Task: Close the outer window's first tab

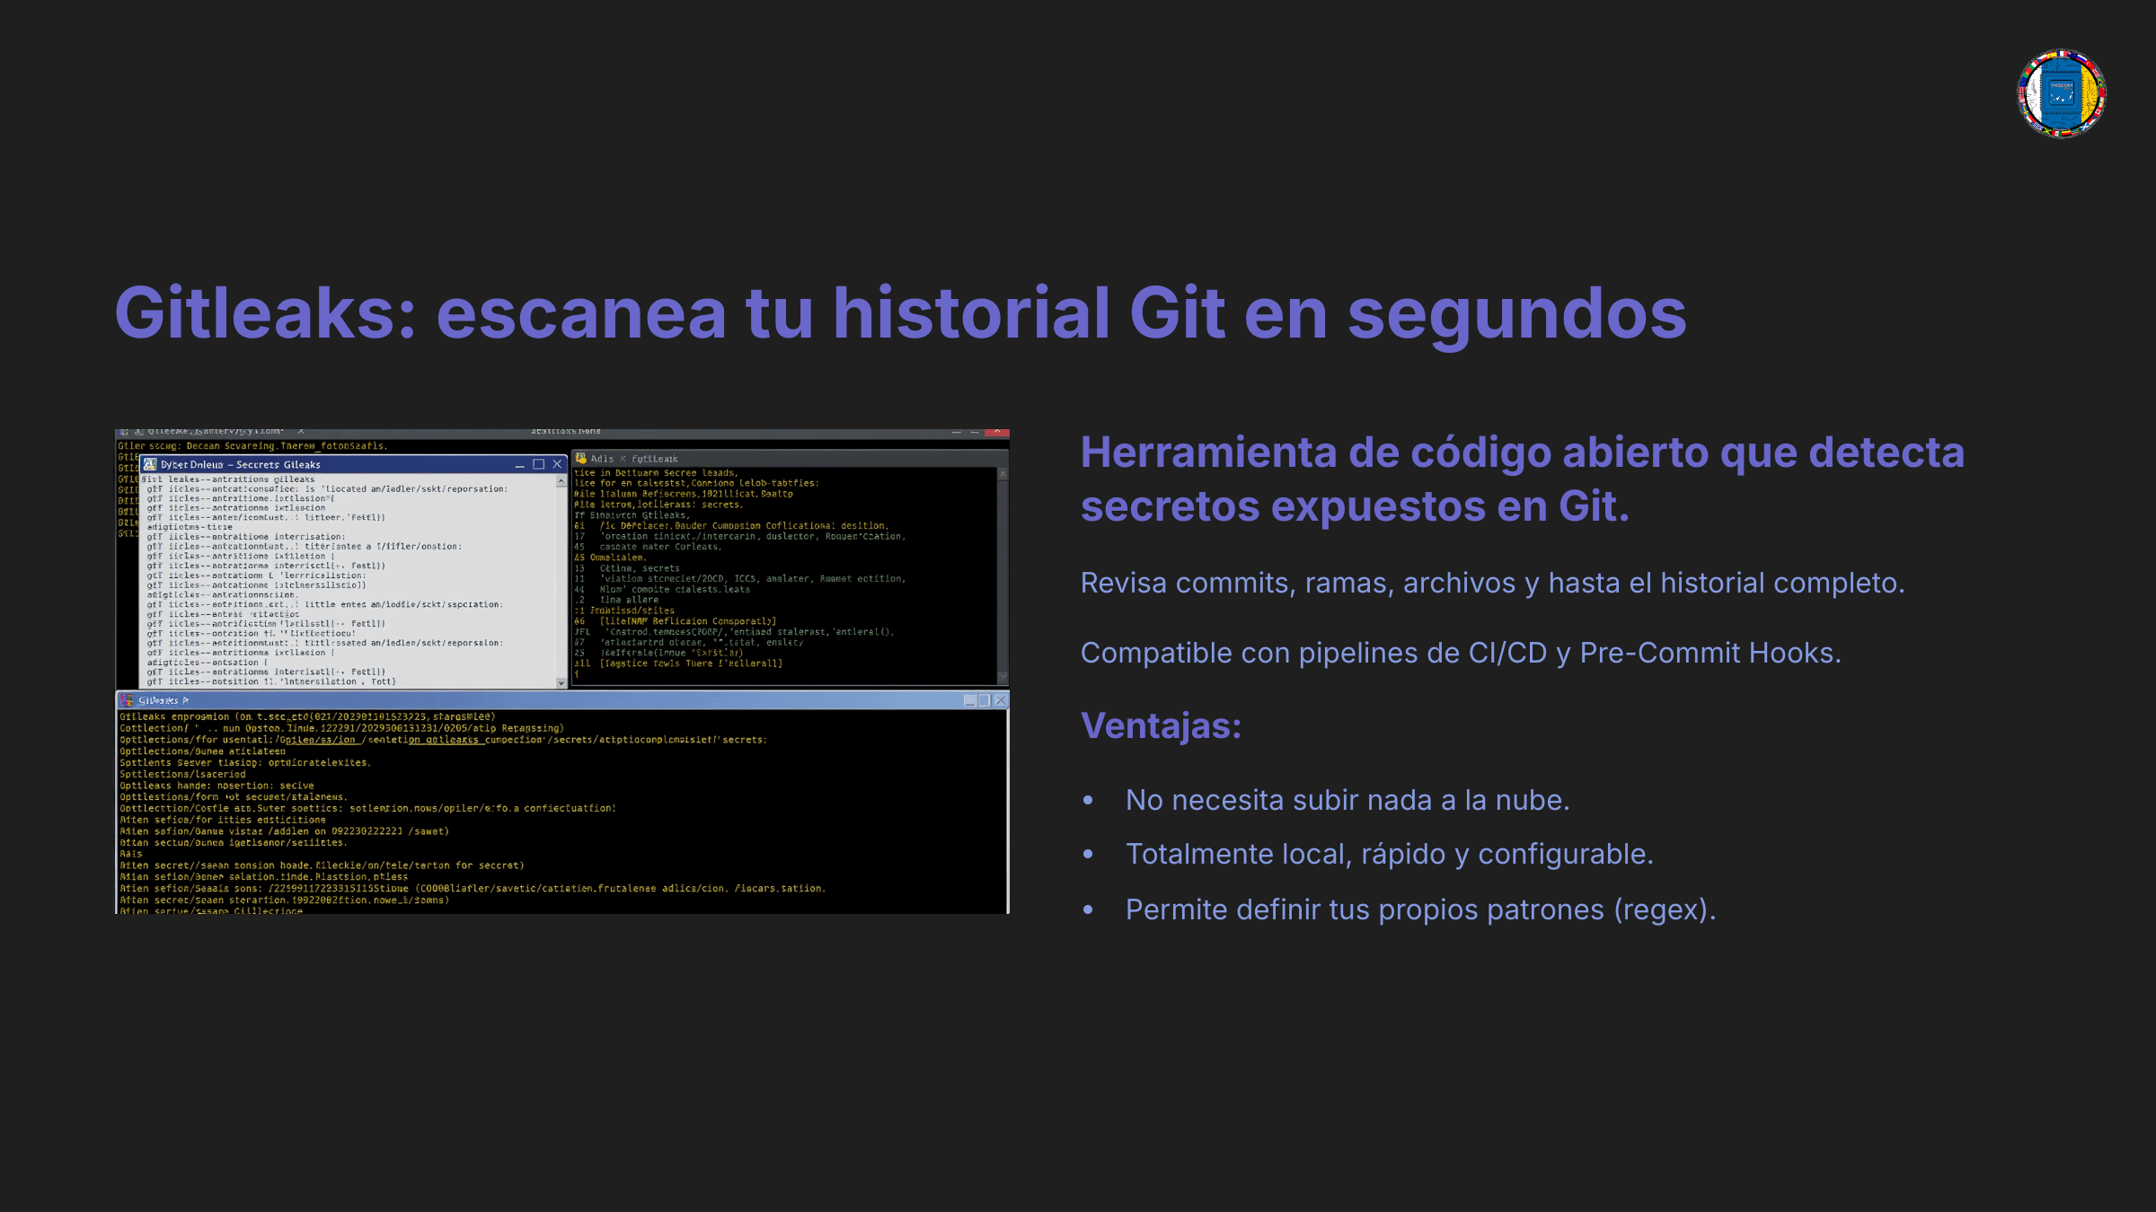Action: click(301, 432)
